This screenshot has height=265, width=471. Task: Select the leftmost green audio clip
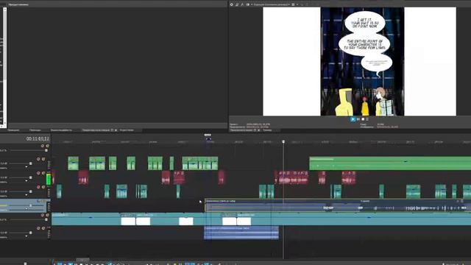(x=73, y=163)
